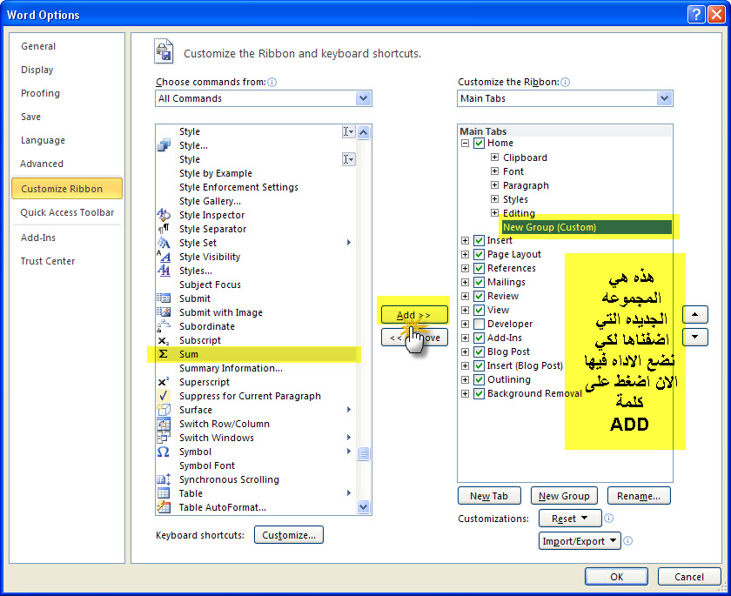Uncheck the Insert tab checkbox

pyautogui.click(x=479, y=240)
